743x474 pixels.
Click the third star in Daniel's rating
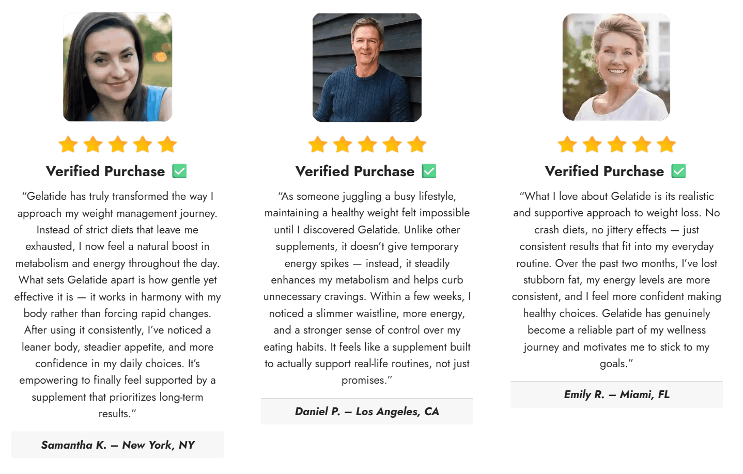[x=367, y=145]
